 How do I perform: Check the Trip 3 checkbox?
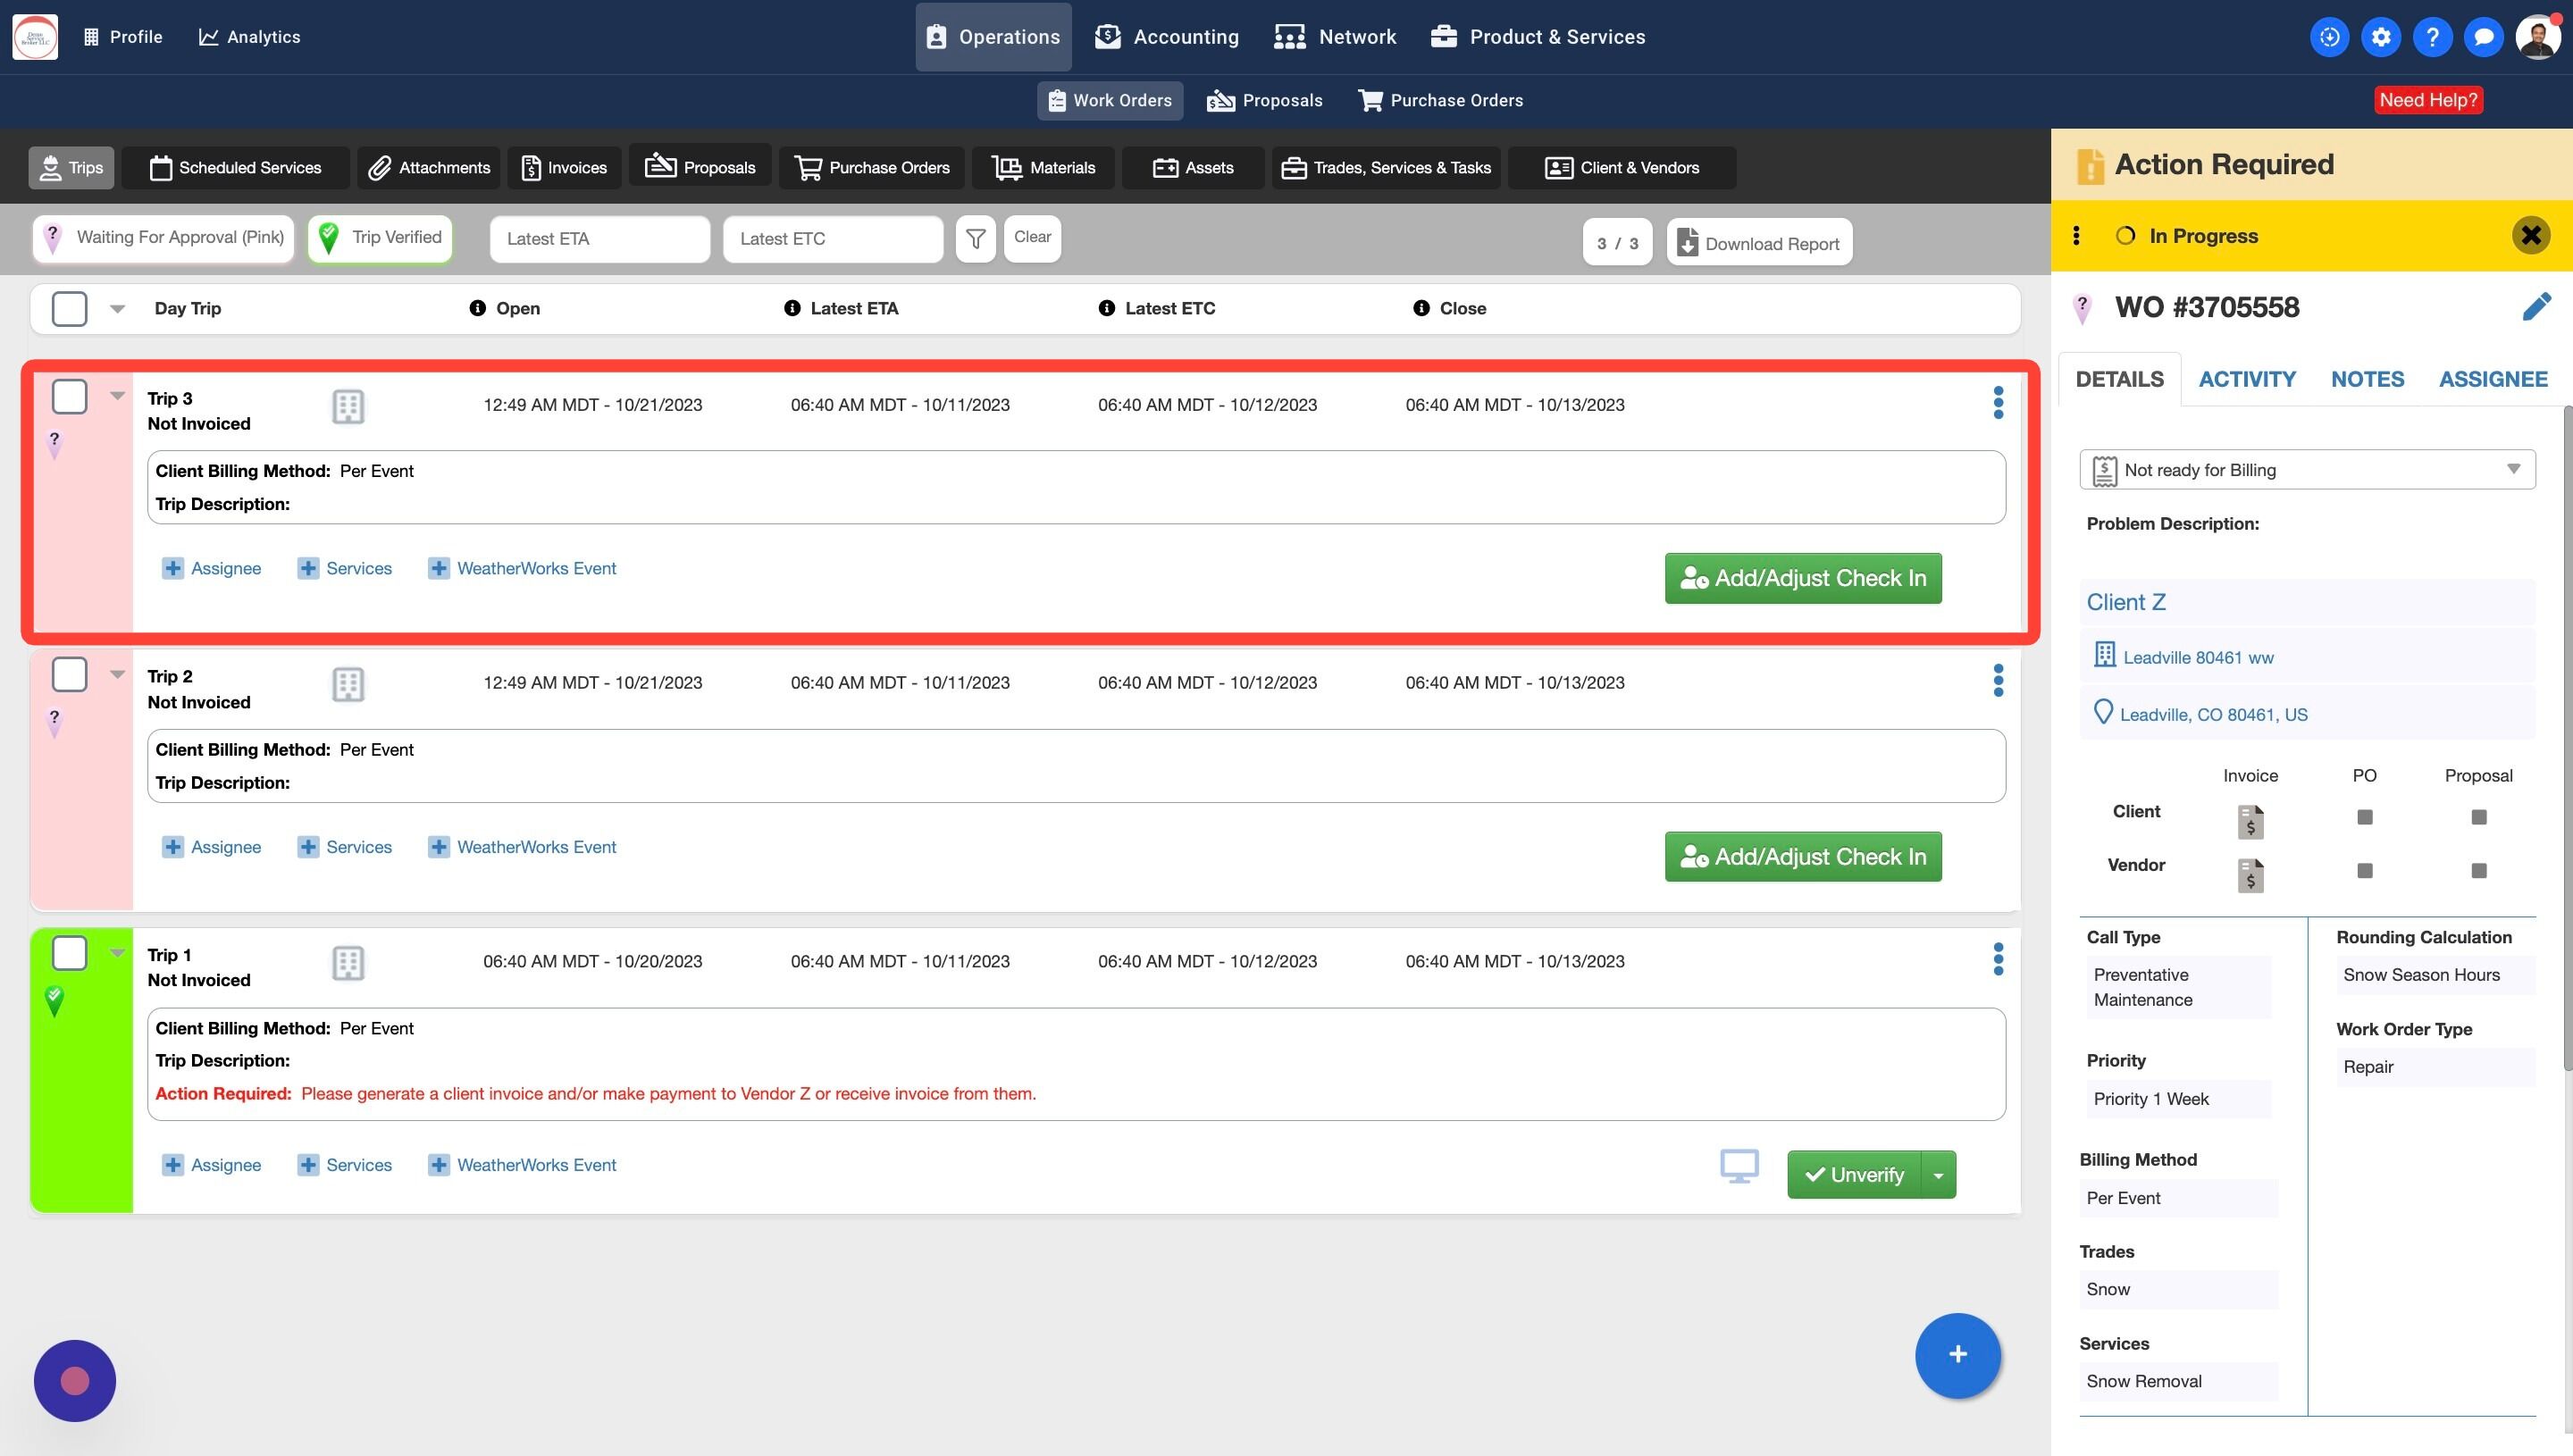click(69, 397)
